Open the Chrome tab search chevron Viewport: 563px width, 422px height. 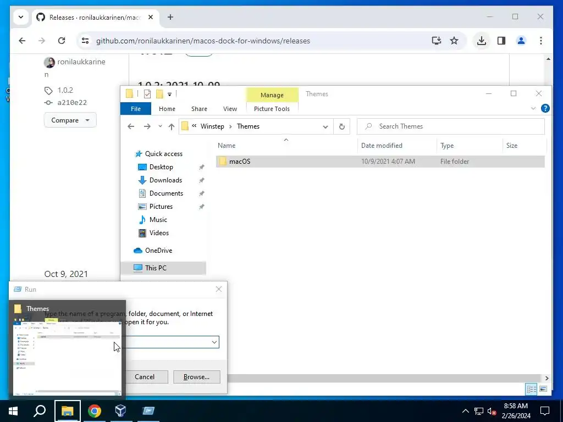pos(21,17)
